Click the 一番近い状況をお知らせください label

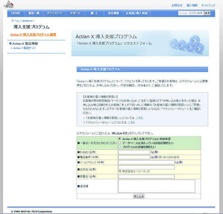pos(97,143)
